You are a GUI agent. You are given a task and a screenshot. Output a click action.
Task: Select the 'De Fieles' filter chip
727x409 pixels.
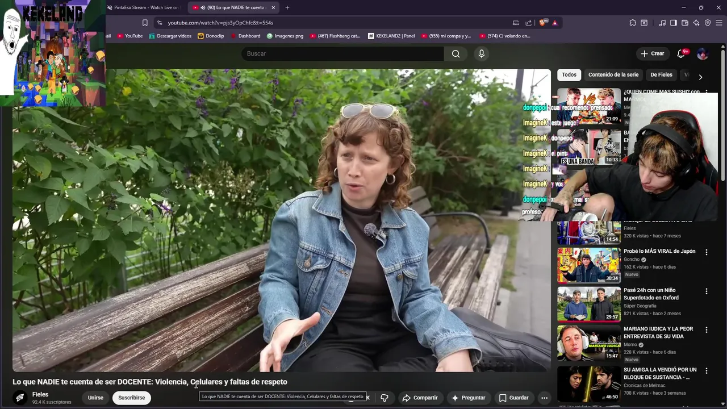coord(661,74)
